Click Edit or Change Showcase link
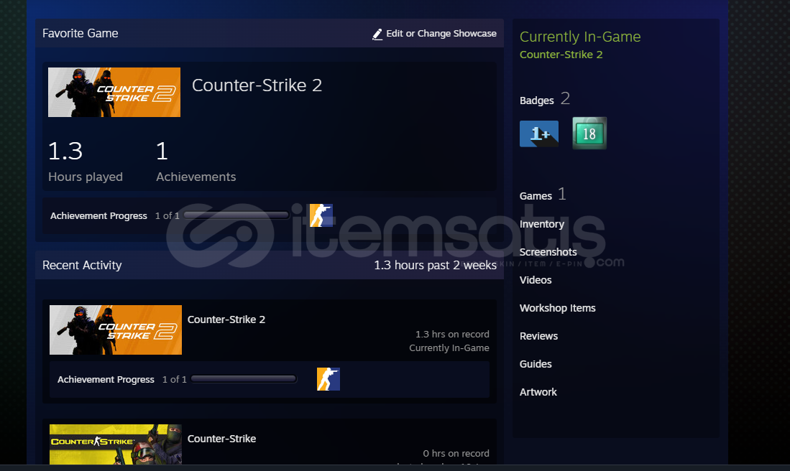Image resolution: width=790 pixels, height=471 pixels. 441,34
